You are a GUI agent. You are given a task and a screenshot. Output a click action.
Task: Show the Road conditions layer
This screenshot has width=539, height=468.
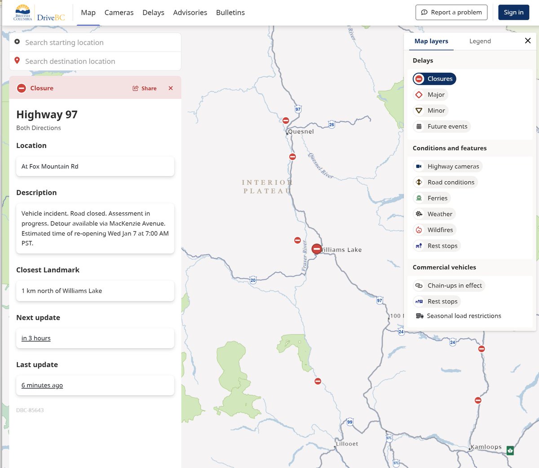pos(445,182)
